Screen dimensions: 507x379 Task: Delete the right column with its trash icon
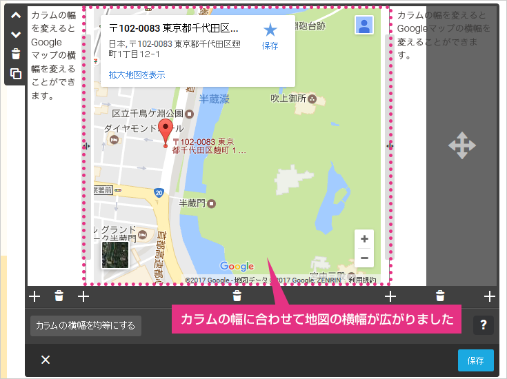click(440, 296)
